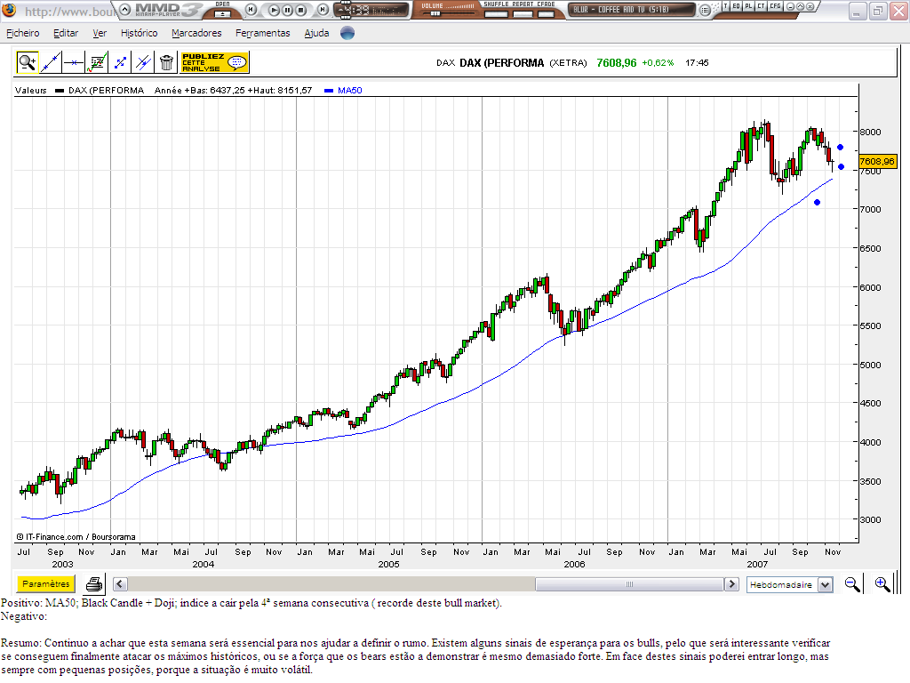Select the move object tool

click(x=120, y=62)
